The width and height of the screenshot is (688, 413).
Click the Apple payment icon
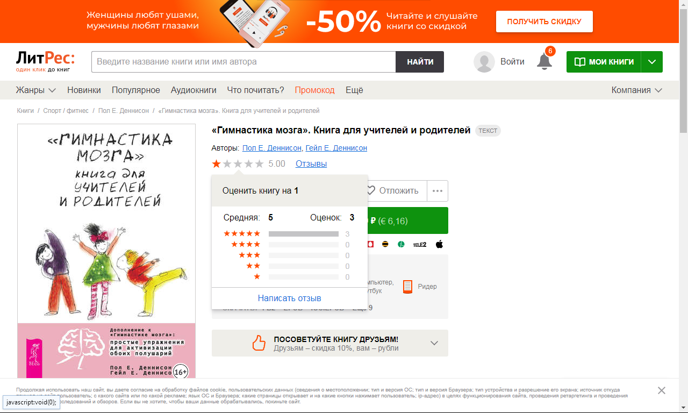pos(439,244)
